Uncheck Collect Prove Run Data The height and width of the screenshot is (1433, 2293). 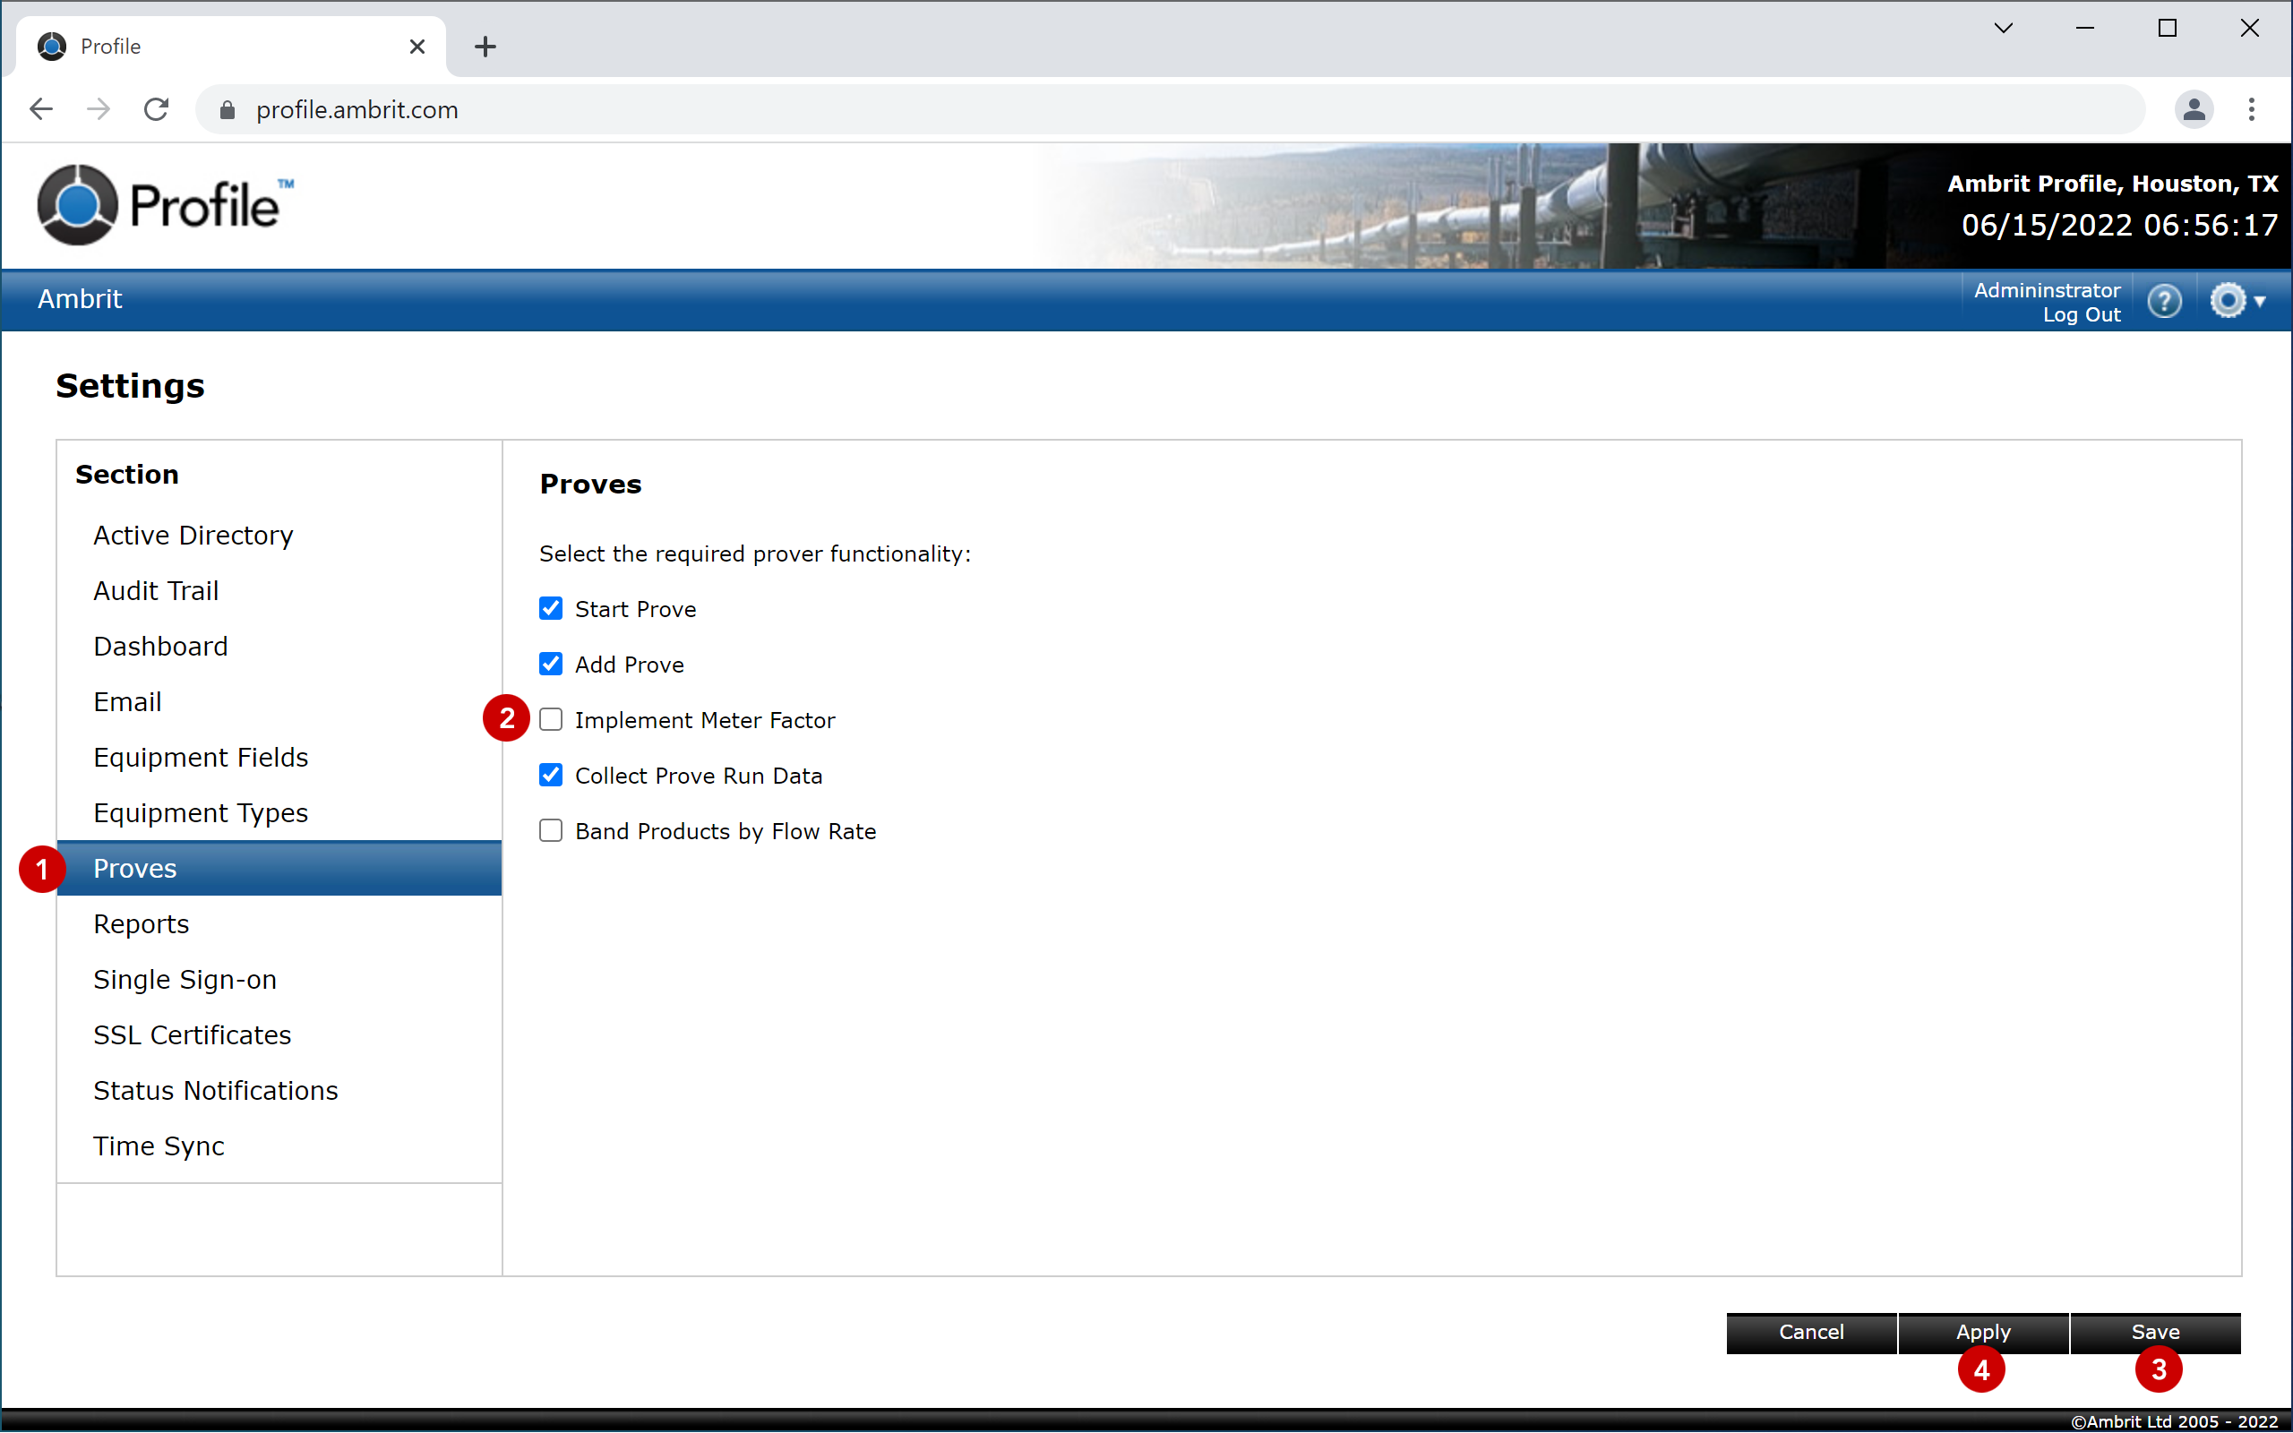[551, 776]
